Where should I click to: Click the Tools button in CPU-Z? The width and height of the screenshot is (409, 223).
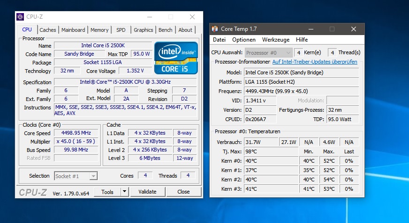pos(107,192)
